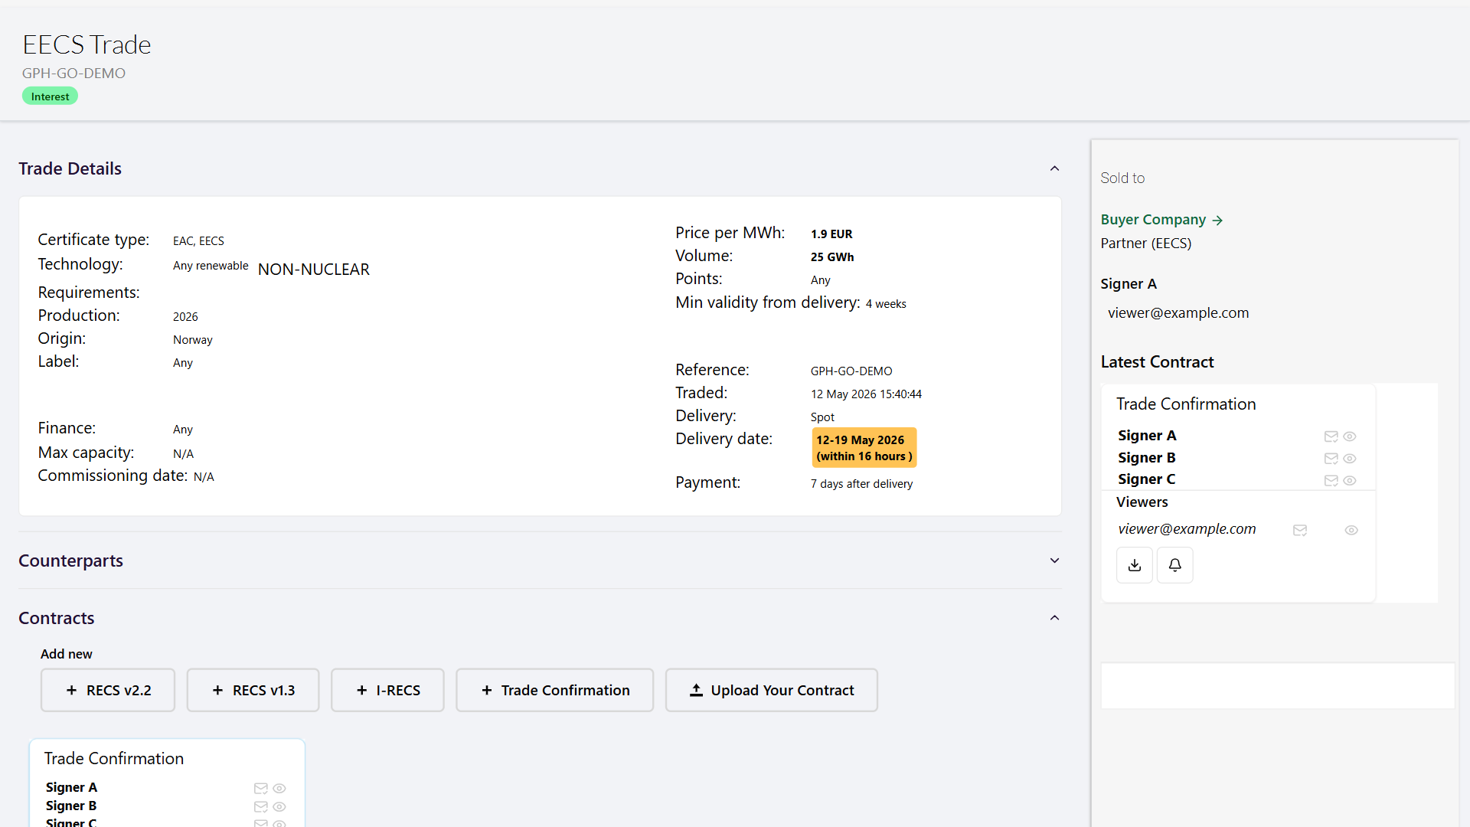Click Signer B mail-sent icon in Latest Contract

pyautogui.click(x=1331, y=459)
